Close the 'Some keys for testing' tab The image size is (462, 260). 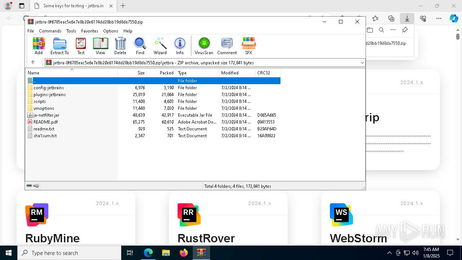pos(111,6)
